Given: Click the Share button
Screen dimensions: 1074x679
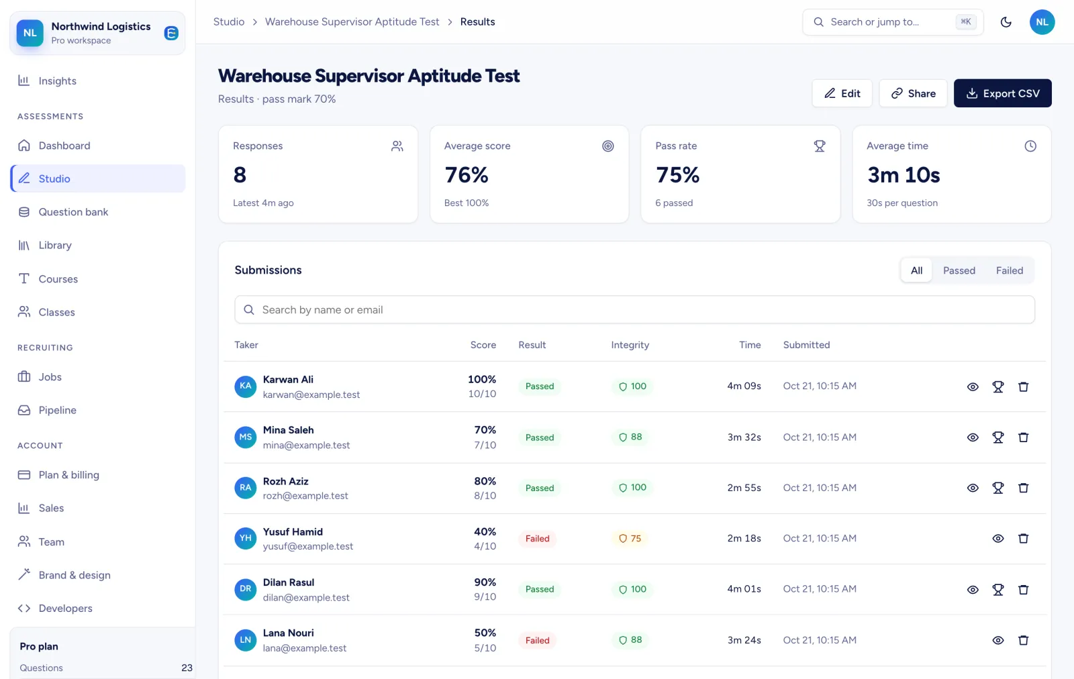Looking at the screenshot, I should point(913,93).
